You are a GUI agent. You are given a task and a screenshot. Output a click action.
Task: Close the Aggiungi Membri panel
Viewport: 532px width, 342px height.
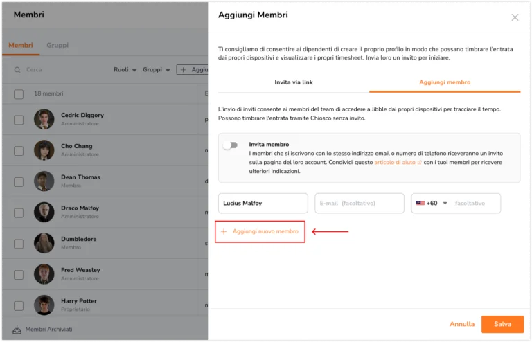tap(515, 17)
